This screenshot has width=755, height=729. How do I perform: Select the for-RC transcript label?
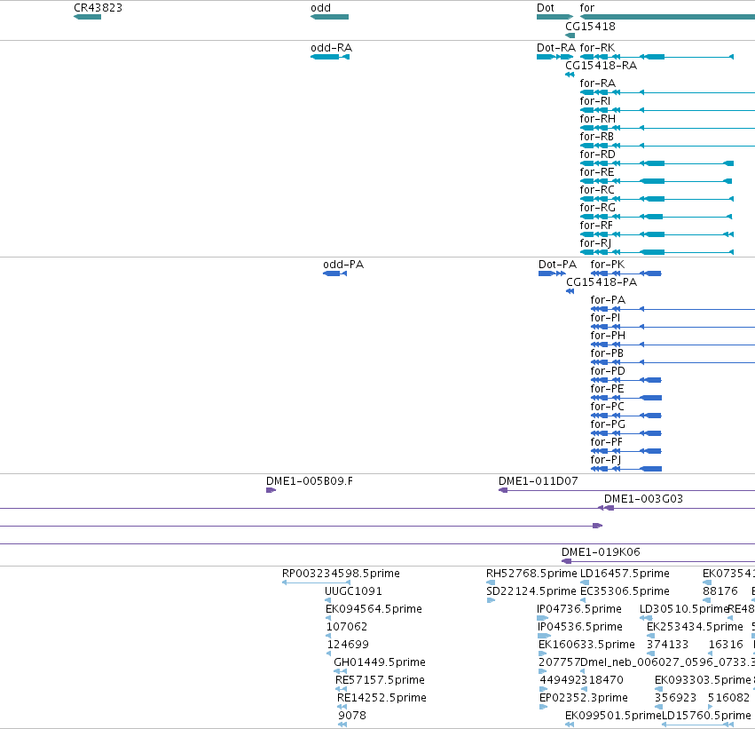(597, 190)
